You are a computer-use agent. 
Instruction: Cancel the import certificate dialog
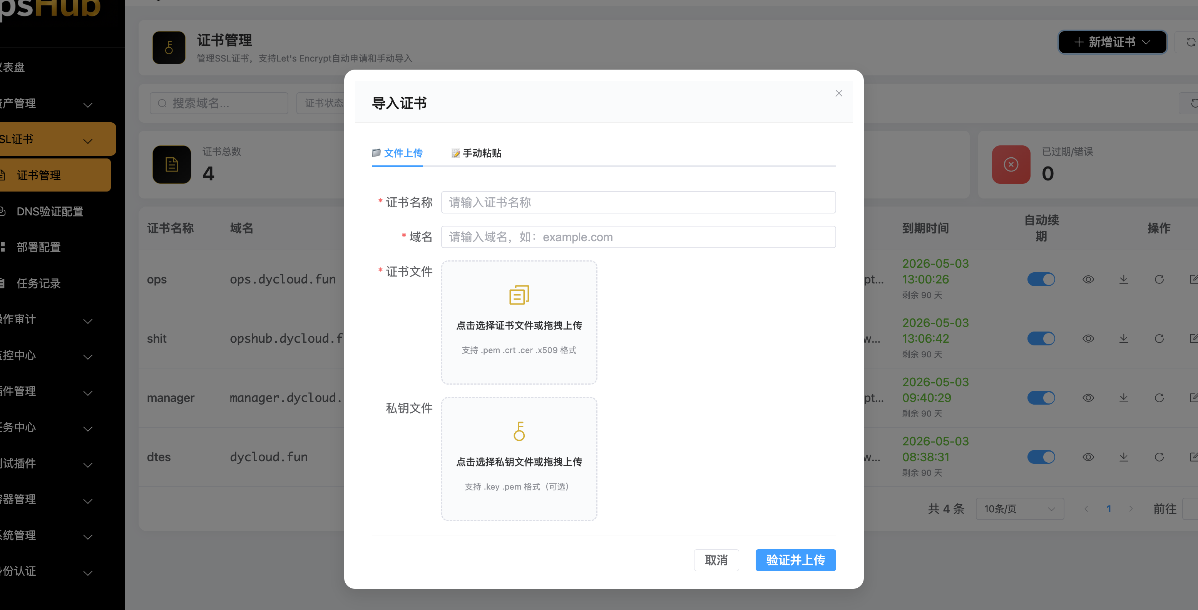716,560
